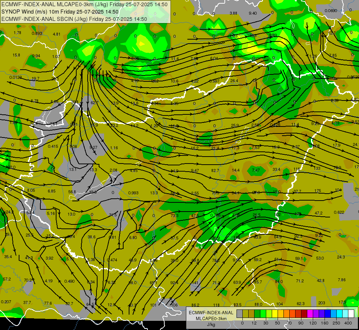Click the MLCAPE0-3km title line

(x=84, y=4)
